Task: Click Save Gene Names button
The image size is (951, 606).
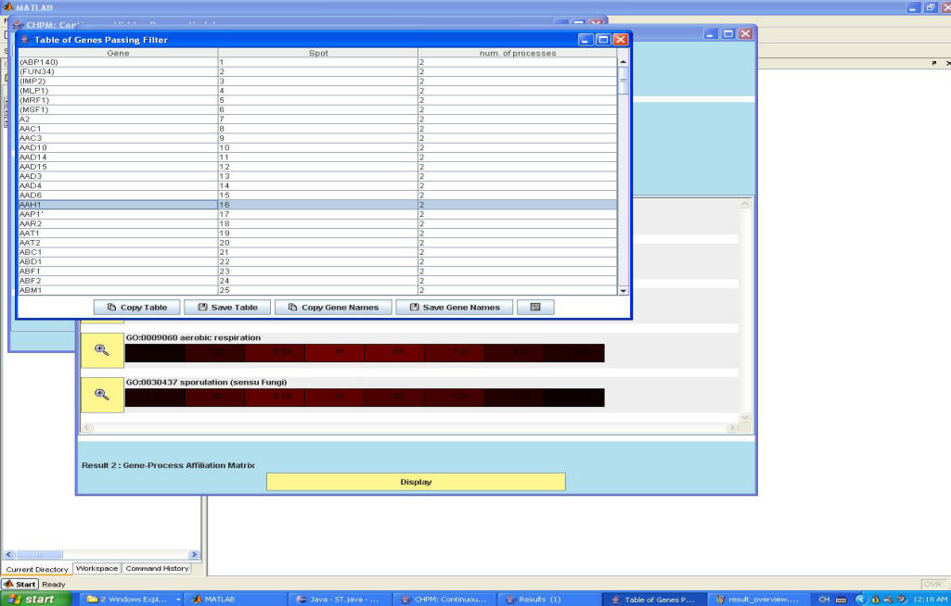Action: coord(454,308)
